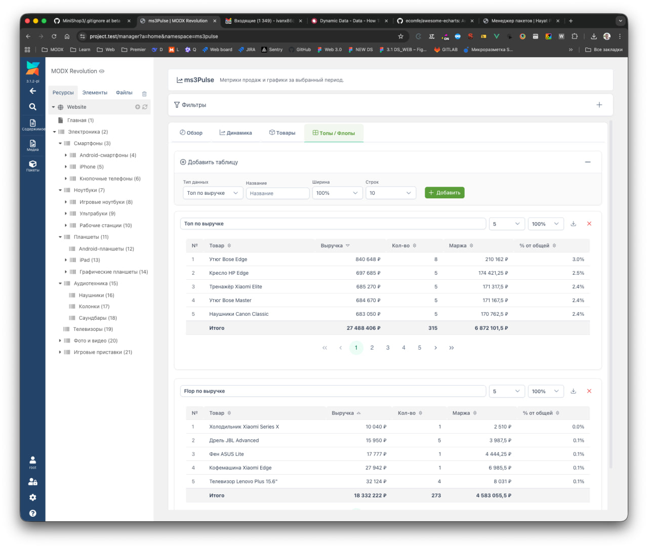Go to page 3 of top table

click(x=387, y=348)
